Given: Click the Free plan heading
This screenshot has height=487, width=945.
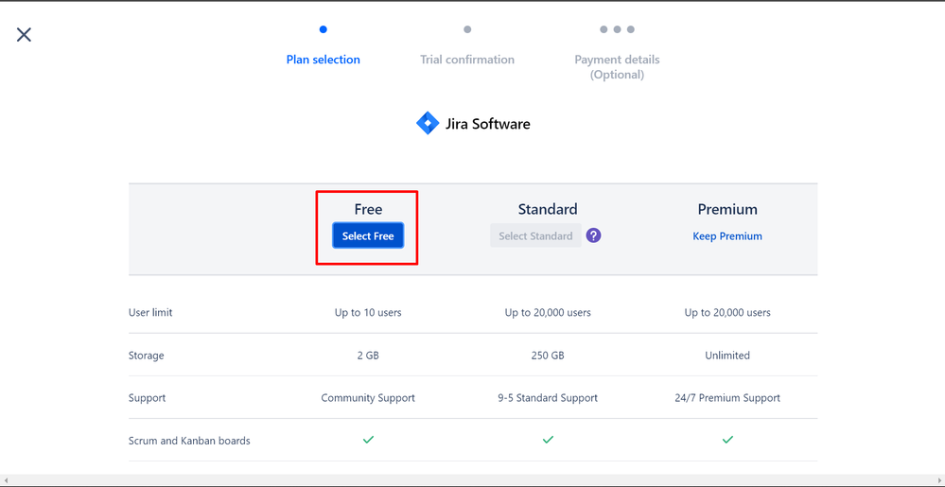Looking at the screenshot, I should click(x=368, y=209).
